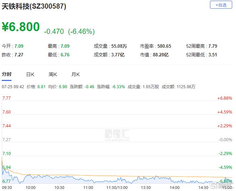The height and width of the screenshot is (191, 236).
Task: Click 市值 value 88.28亿
Action: [x=161, y=55]
